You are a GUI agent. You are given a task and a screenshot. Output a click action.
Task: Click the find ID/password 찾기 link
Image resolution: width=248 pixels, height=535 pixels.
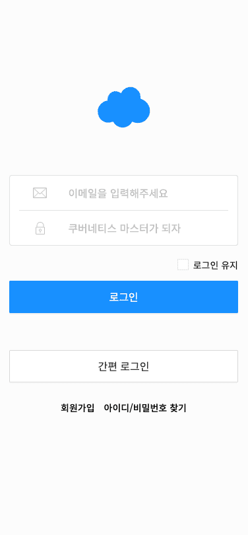tap(145, 408)
